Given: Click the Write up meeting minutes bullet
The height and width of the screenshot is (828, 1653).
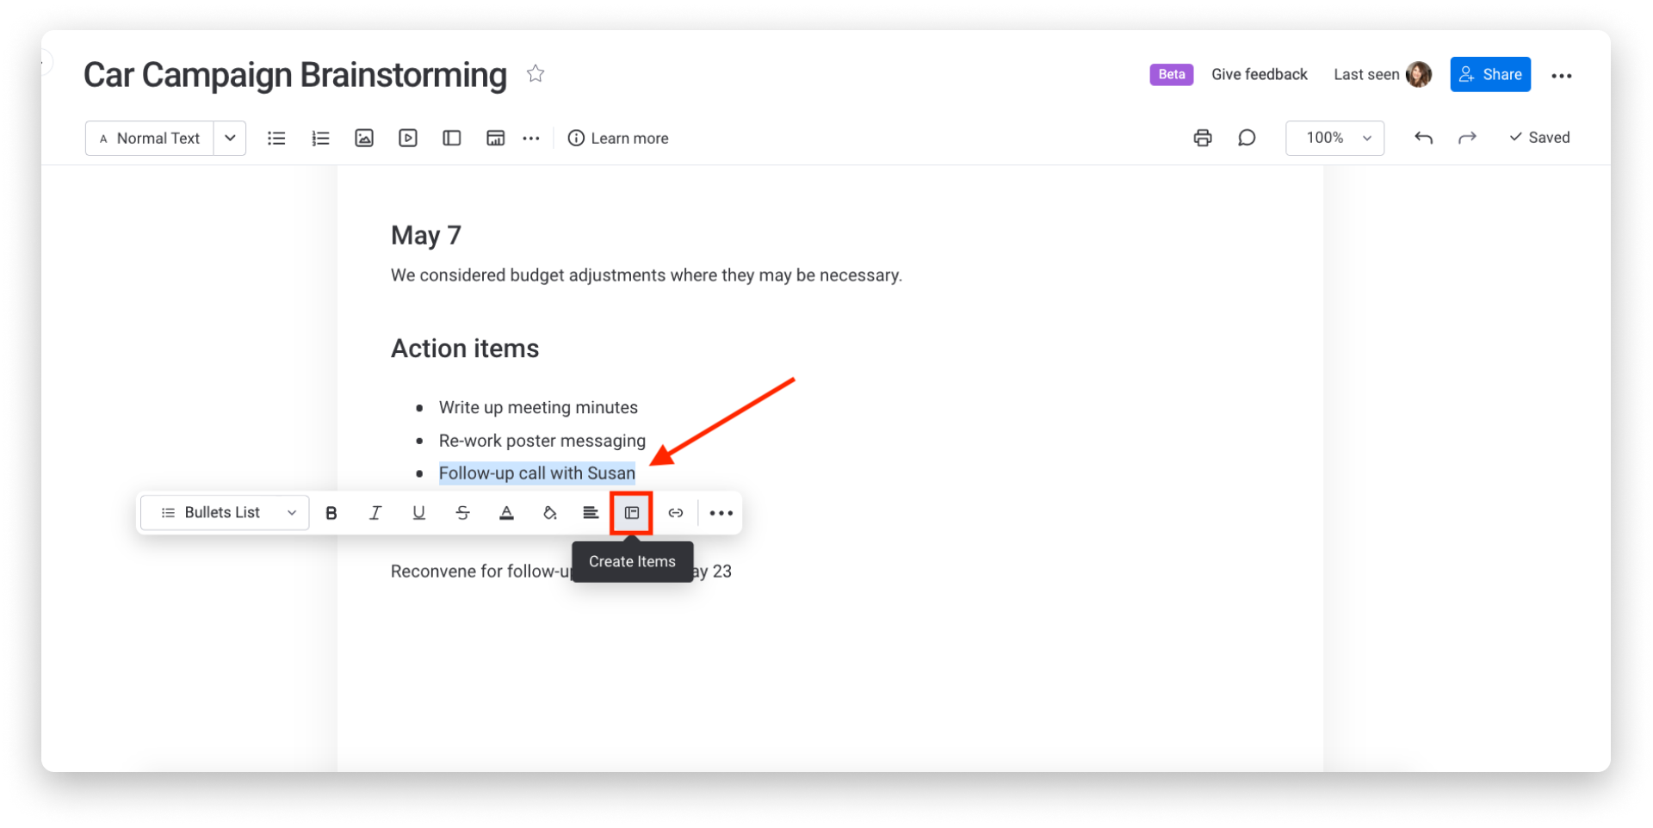Looking at the screenshot, I should pyautogui.click(x=538, y=407).
